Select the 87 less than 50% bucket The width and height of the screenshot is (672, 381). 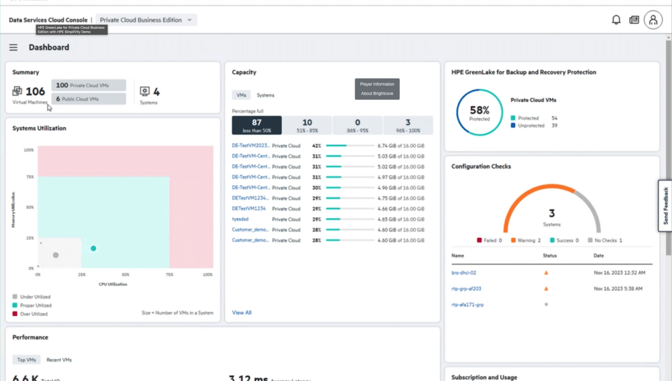[257, 125]
